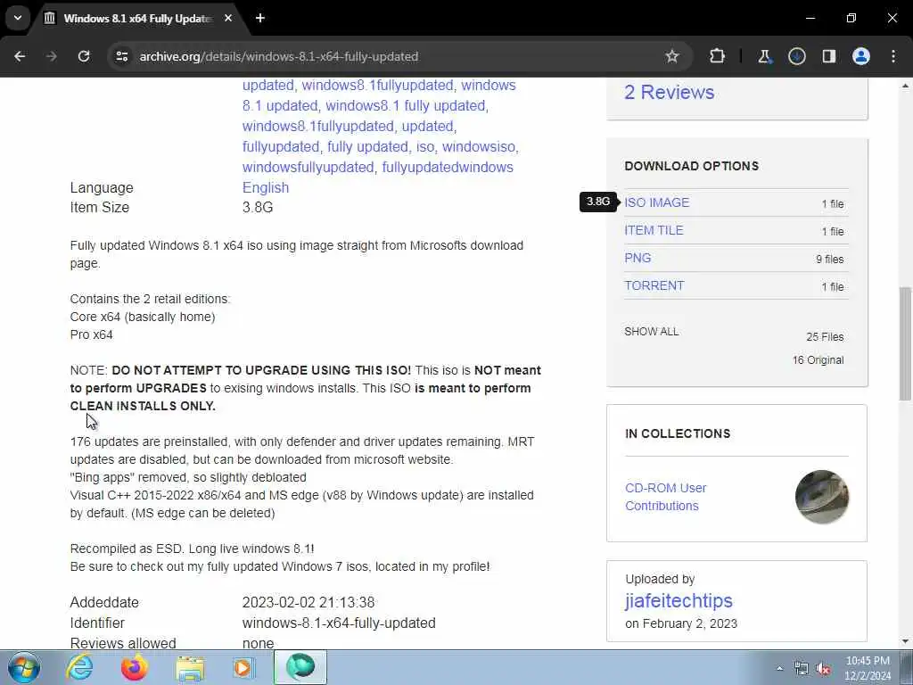913x685 pixels.
Task: Close the Windows 8.1 x64 tab
Action: coord(228,18)
